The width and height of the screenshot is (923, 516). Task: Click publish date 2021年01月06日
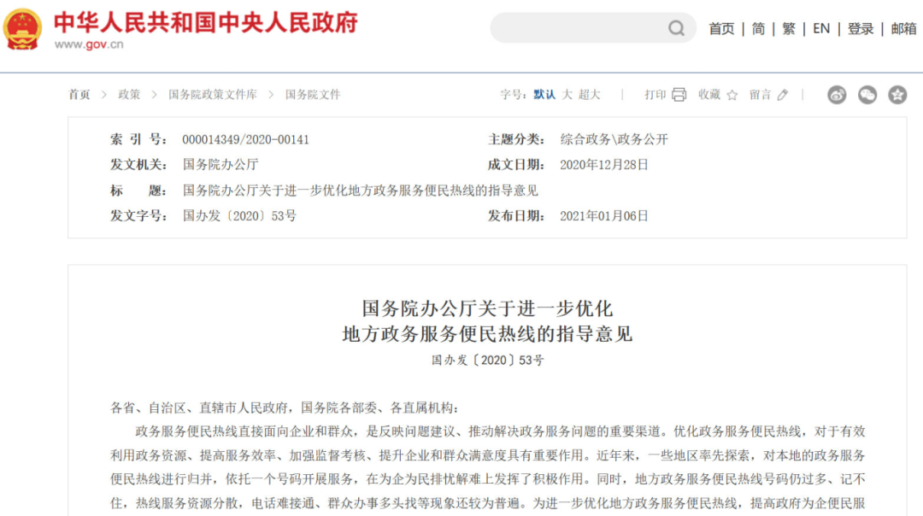604,216
